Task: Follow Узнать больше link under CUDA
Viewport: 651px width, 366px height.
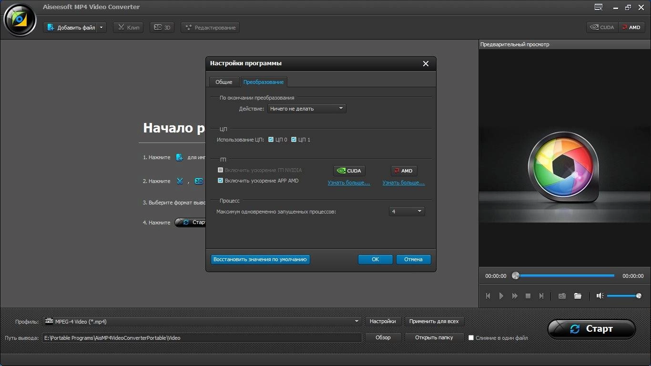Action: click(x=349, y=183)
